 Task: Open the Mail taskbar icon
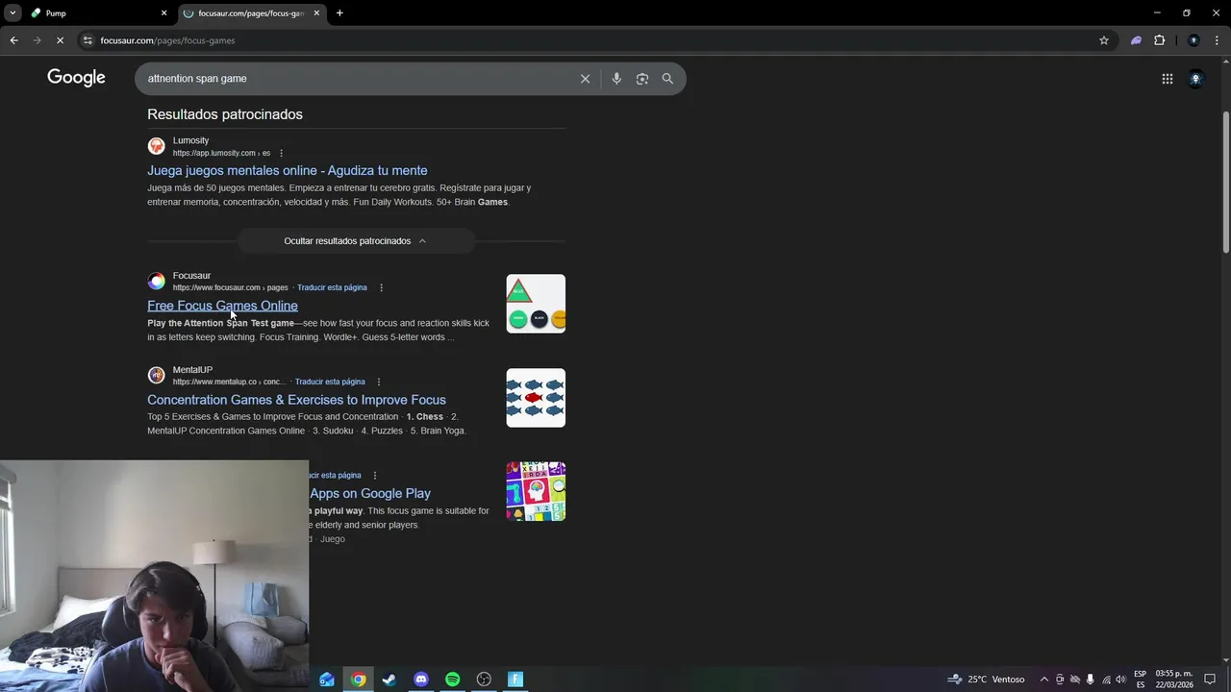click(x=327, y=680)
